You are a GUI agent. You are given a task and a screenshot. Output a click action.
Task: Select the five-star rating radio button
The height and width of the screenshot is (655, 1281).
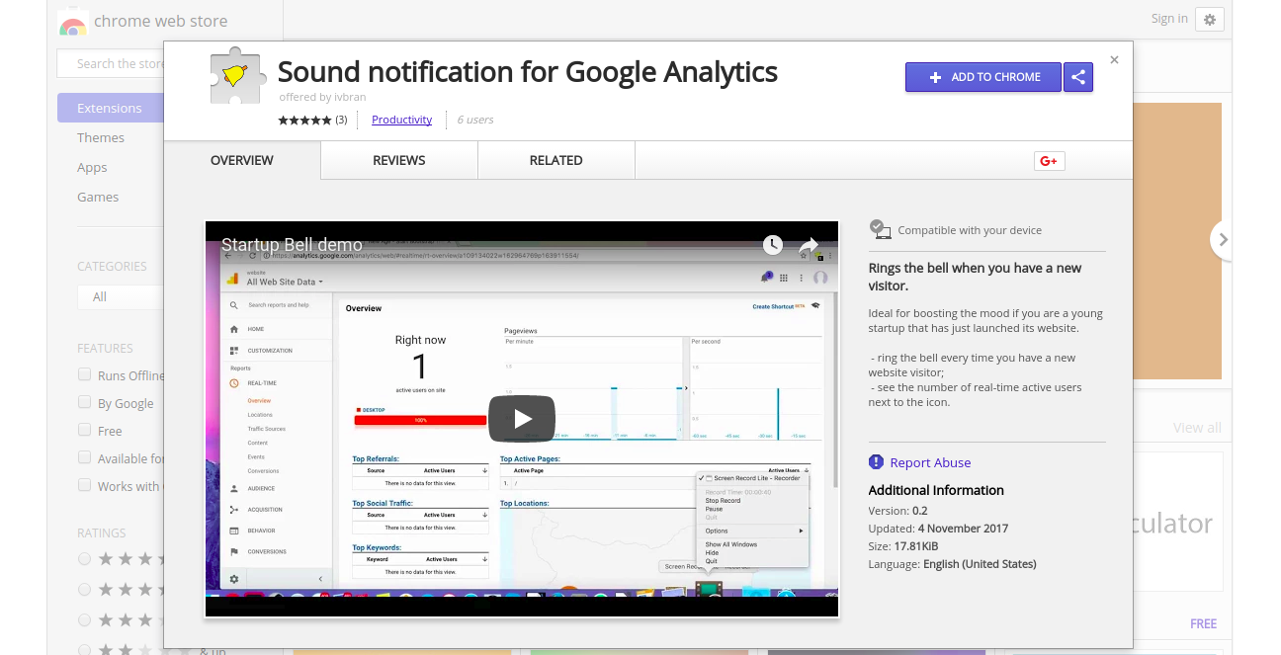click(85, 558)
